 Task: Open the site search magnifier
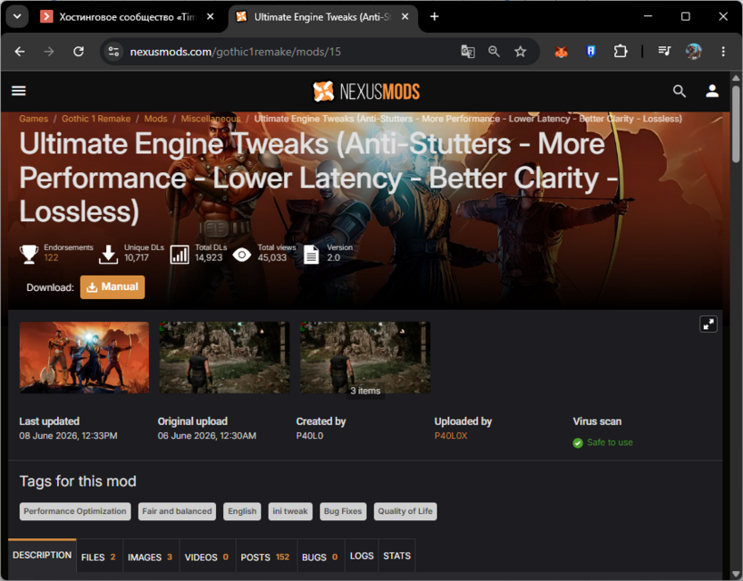point(680,91)
